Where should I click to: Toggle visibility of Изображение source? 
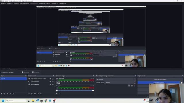[50, 84]
